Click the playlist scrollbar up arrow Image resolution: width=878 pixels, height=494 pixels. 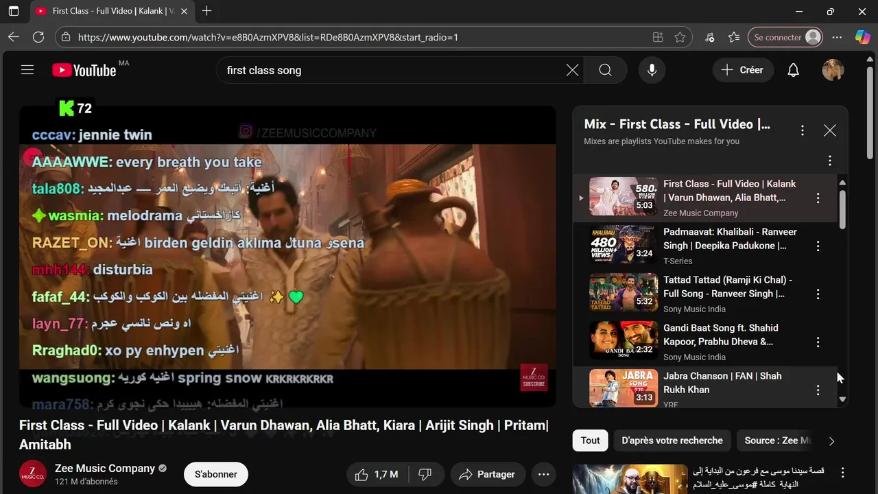coord(842,183)
